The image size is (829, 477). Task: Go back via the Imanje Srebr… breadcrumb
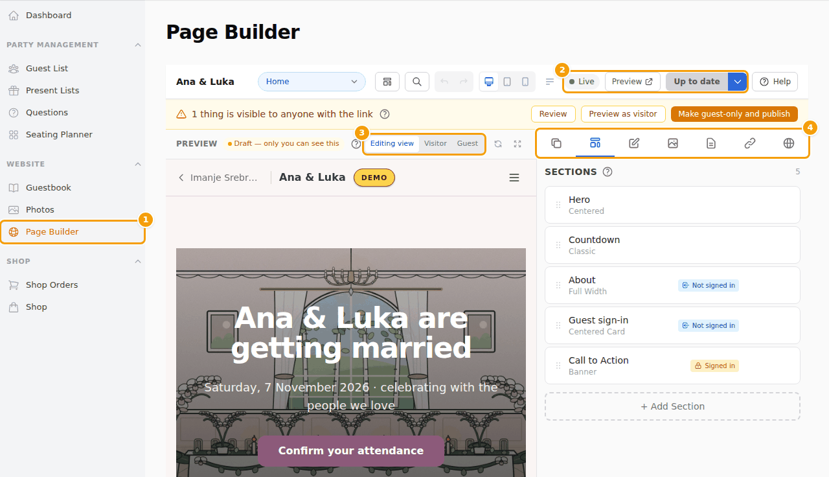(x=218, y=178)
